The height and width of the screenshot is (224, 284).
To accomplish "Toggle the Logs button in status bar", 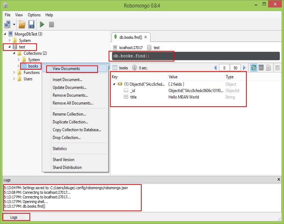I will [14, 217].
